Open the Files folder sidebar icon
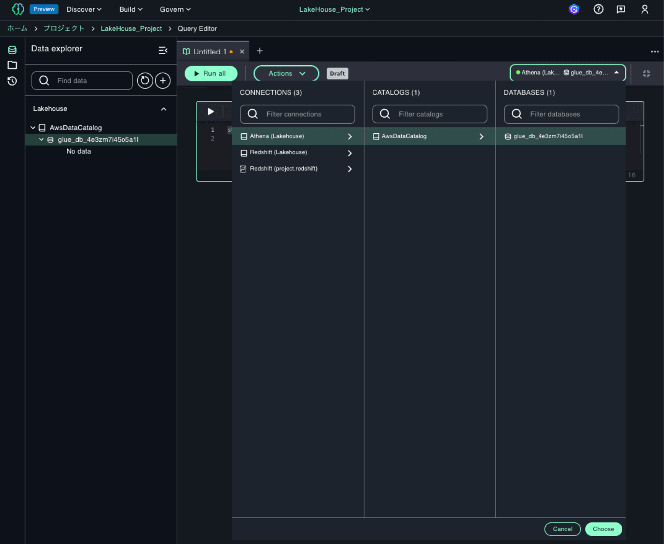The height and width of the screenshot is (544, 664). pyautogui.click(x=12, y=65)
